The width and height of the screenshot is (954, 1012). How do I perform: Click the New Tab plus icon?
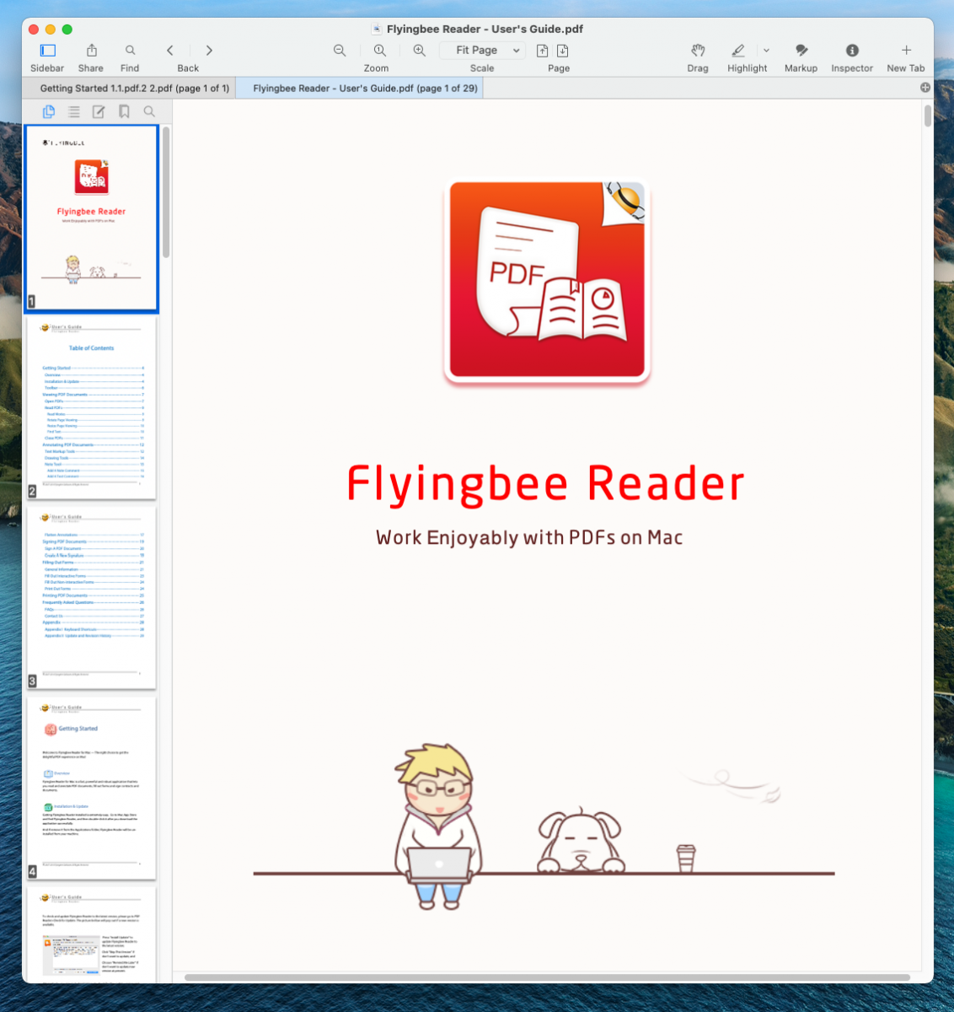click(x=906, y=51)
